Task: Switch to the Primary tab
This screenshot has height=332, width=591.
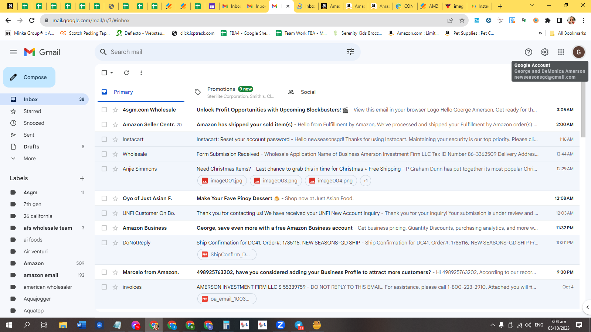Action: pos(141,92)
